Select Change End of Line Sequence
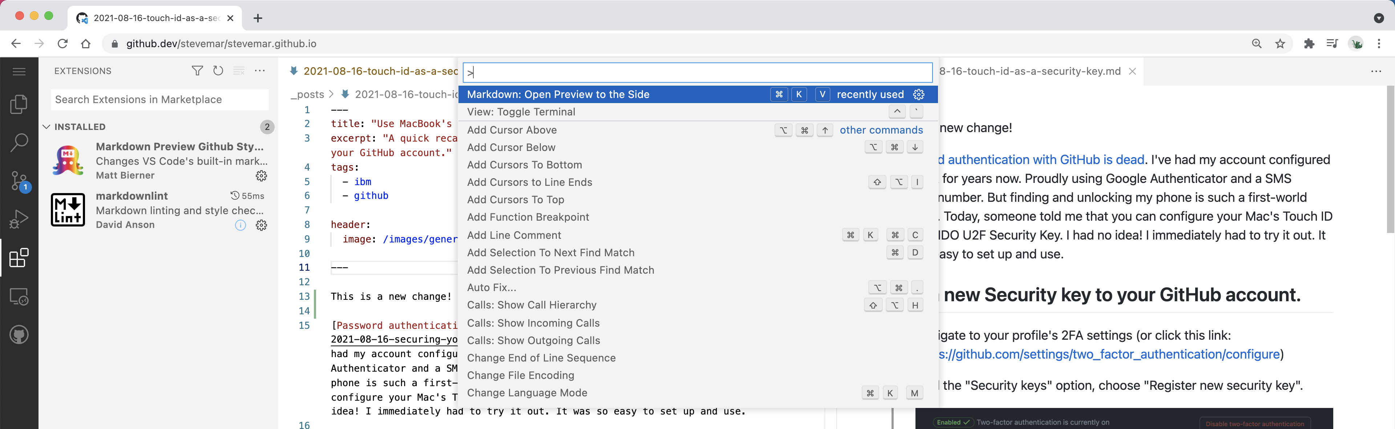The height and width of the screenshot is (429, 1395). click(698, 358)
